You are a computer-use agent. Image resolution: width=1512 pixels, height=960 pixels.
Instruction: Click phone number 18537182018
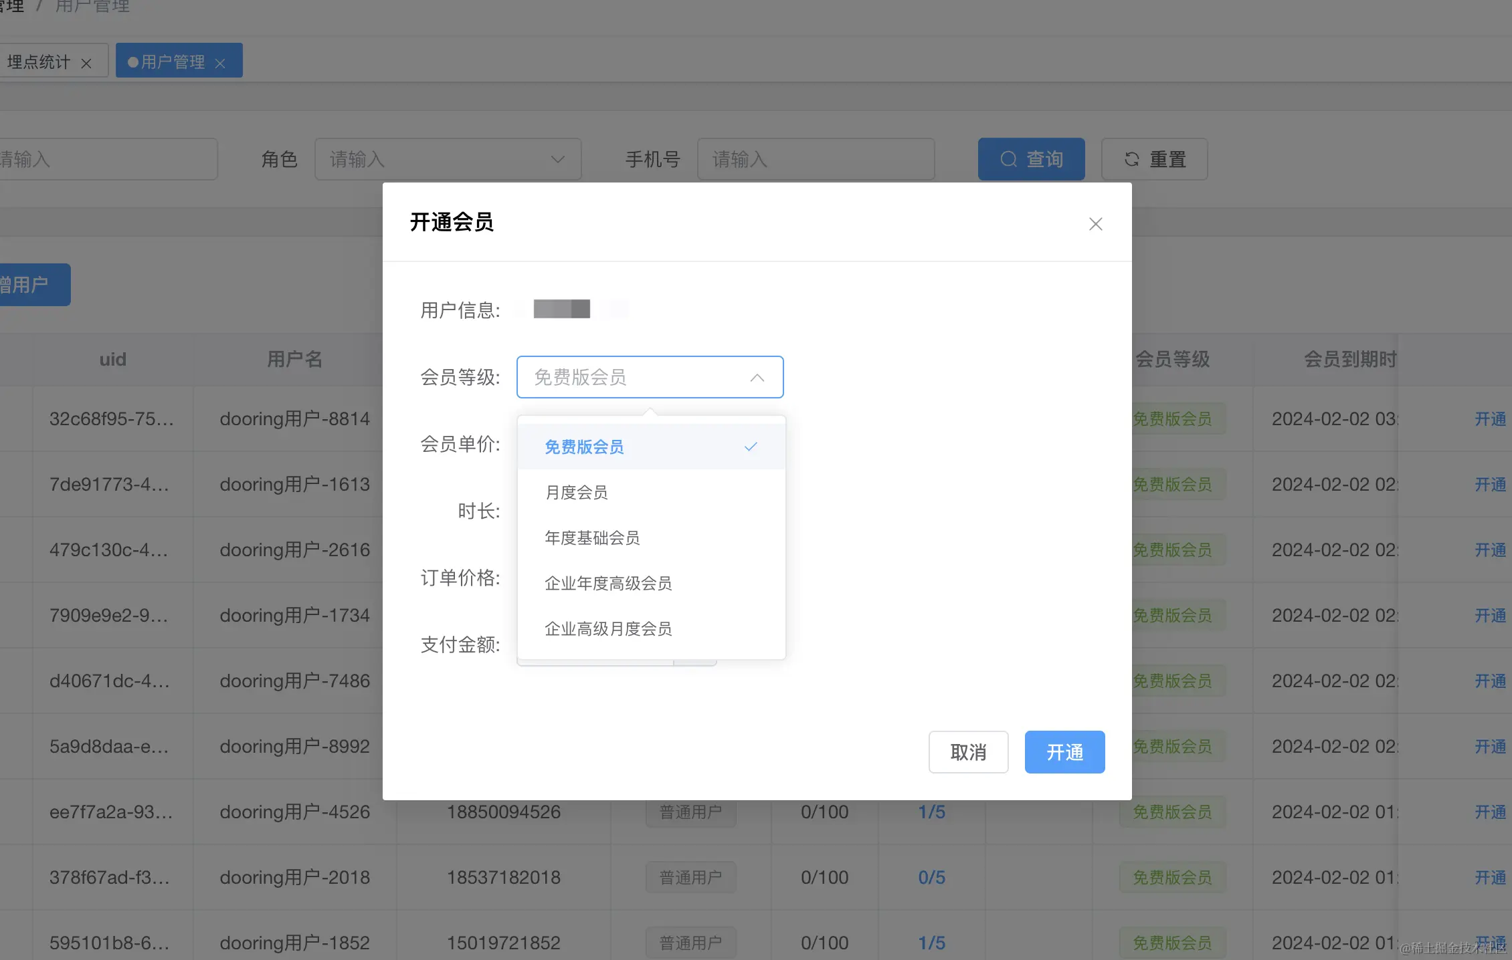[x=504, y=878]
